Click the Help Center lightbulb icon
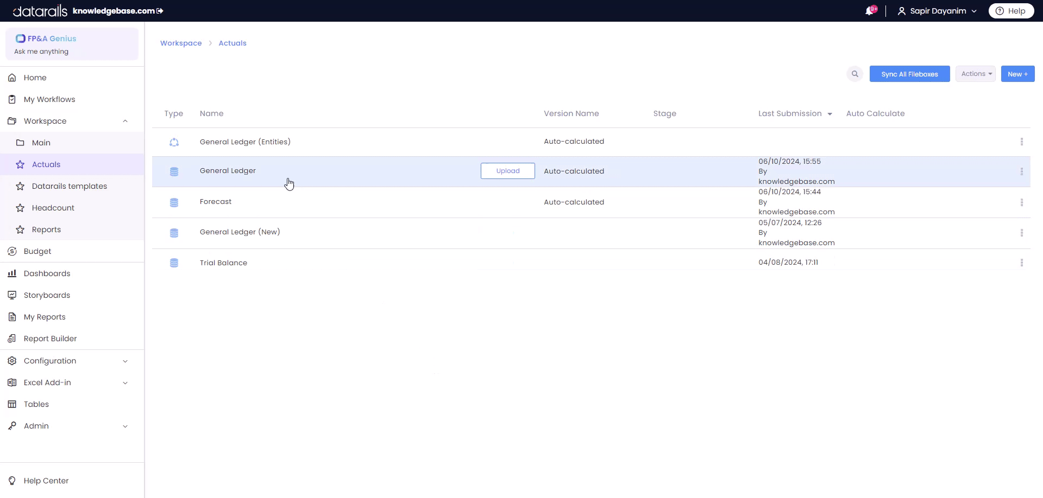Viewport: 1043px width, 498px height. click(x=12, y=481)
